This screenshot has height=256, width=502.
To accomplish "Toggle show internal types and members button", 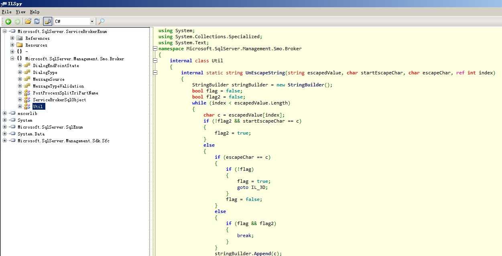I will [48, 21].
